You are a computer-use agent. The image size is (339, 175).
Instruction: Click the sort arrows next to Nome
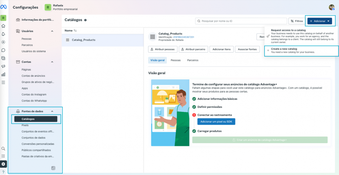point(75,31)
